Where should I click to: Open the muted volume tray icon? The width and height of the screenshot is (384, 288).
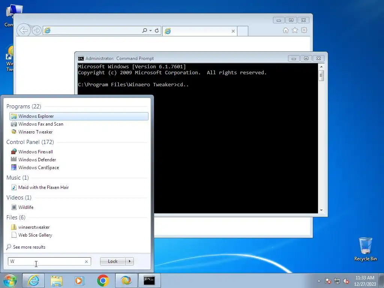(346, 281)
